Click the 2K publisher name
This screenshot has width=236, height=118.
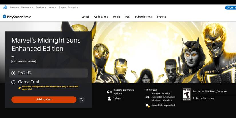(x=13, y=57)
